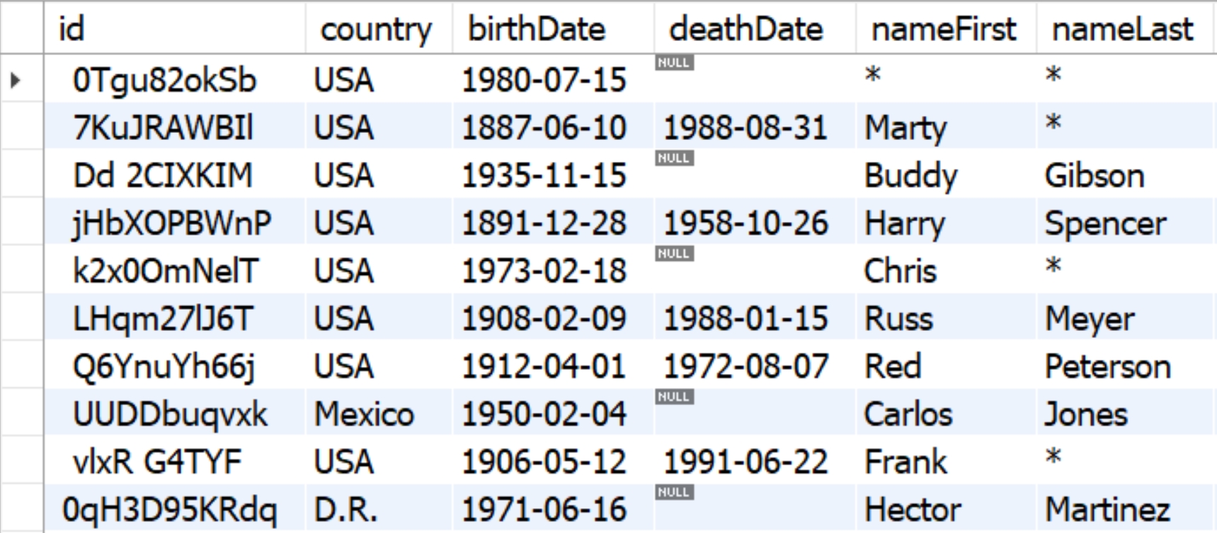The width and height of the screenshot is (1217, 533).
Task: Select the cell with id 7KuJRAWBIl
Action: [163, 128]
